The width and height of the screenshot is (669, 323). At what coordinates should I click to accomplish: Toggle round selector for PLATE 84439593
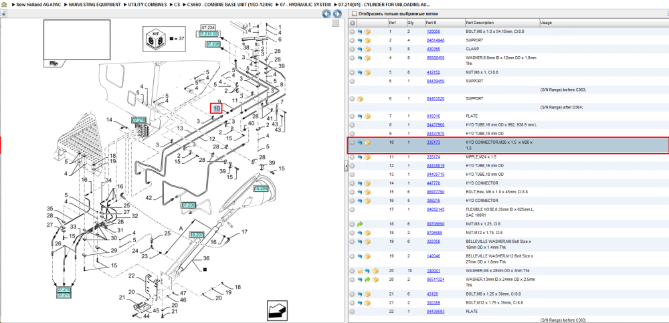[352, 312]
